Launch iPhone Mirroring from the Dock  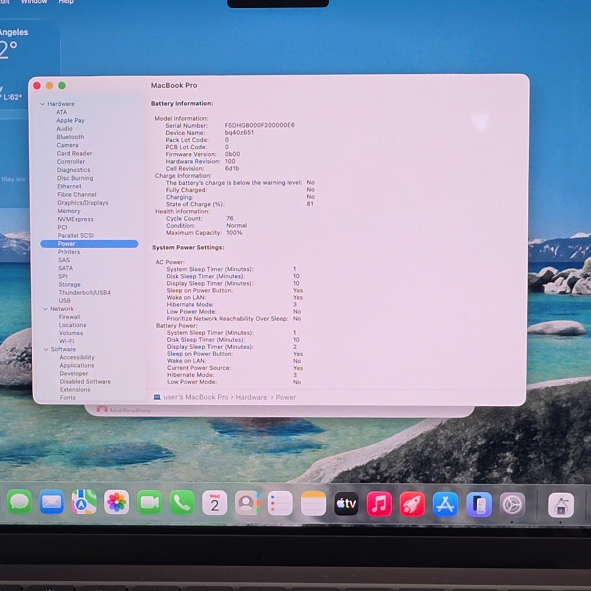[x=479, y=505]
